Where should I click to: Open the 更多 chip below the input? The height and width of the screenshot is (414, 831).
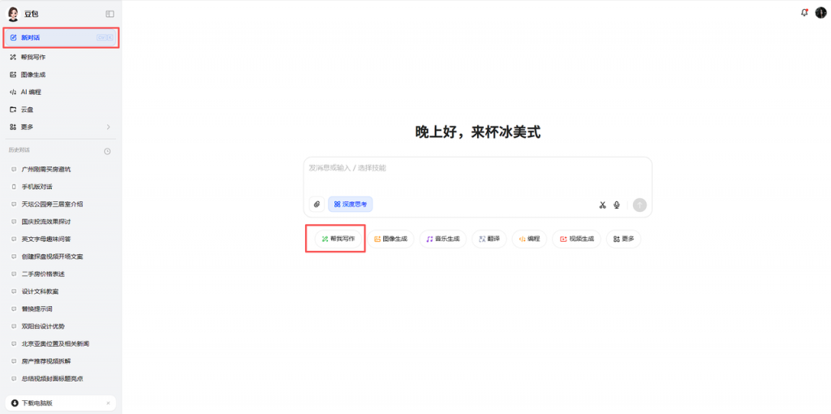coord(623,239)
